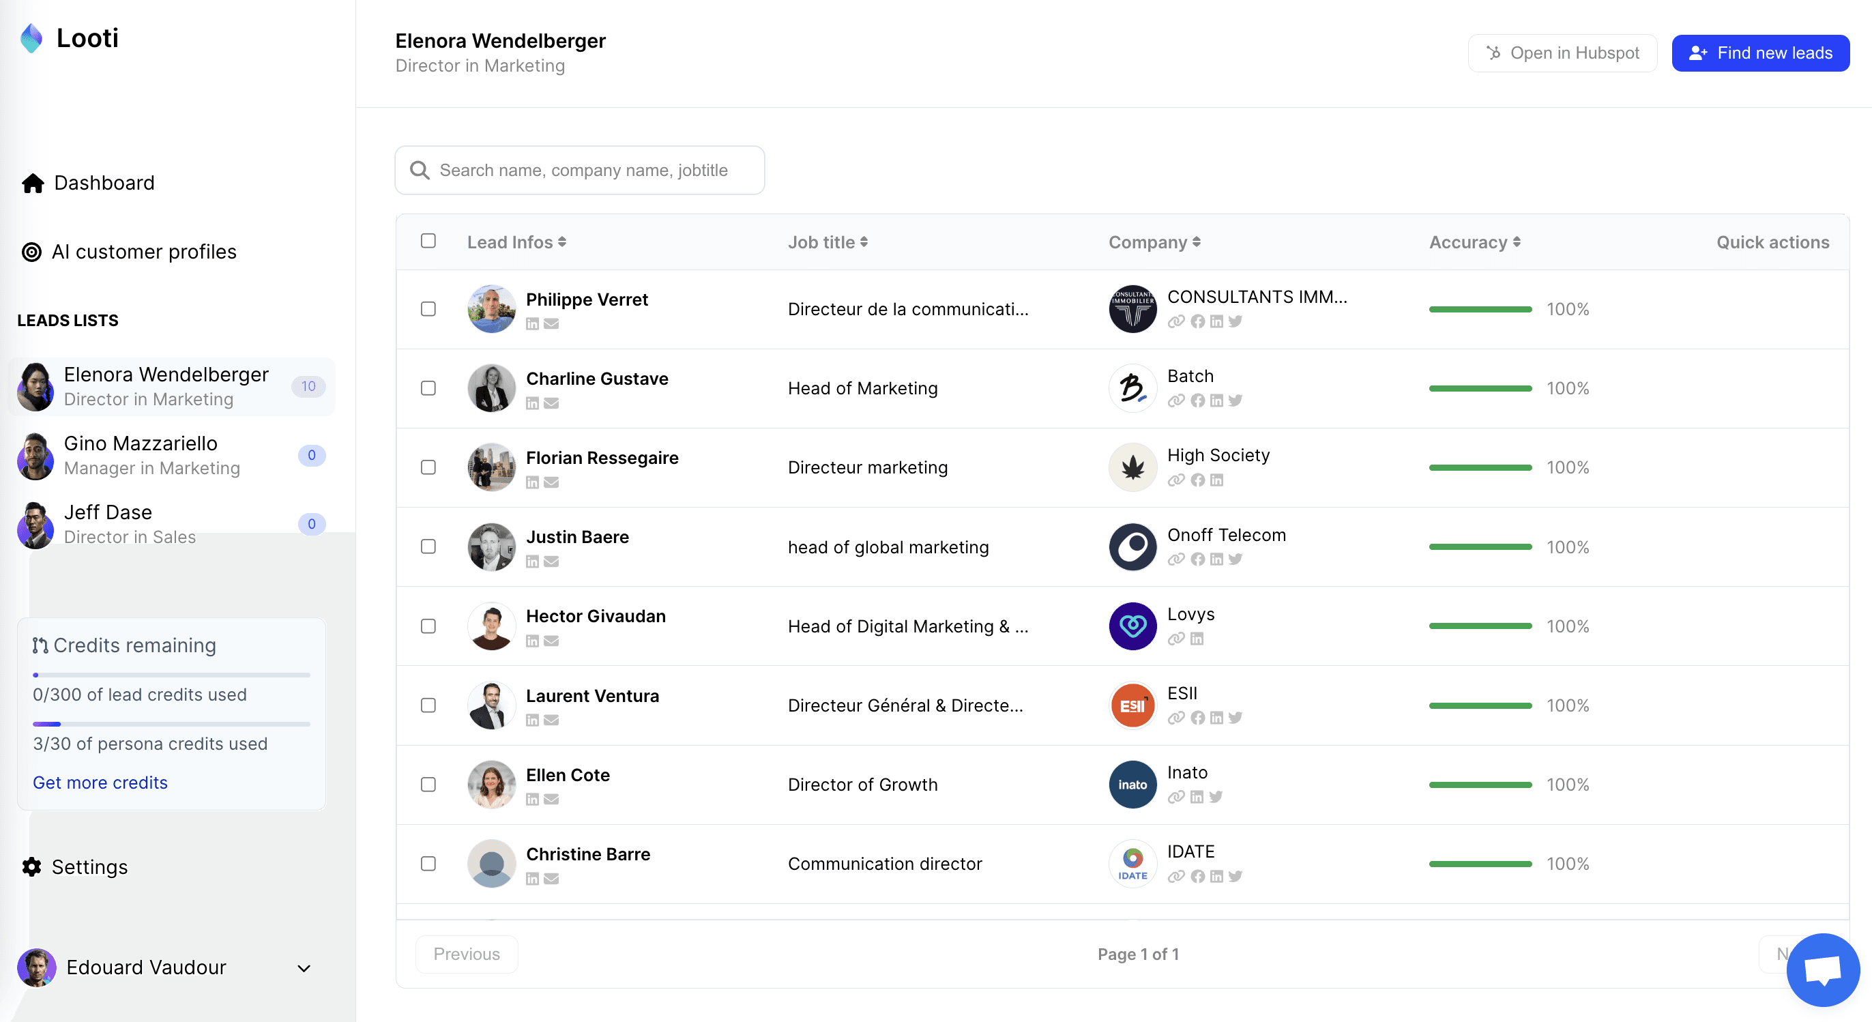
Task: Sort the table by Job title
Action: click(828, 242)
